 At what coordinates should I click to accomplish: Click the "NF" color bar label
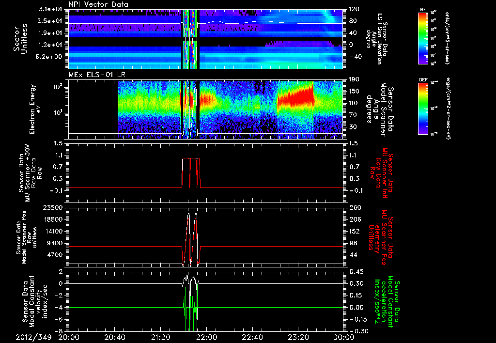[x=423, y=10]
